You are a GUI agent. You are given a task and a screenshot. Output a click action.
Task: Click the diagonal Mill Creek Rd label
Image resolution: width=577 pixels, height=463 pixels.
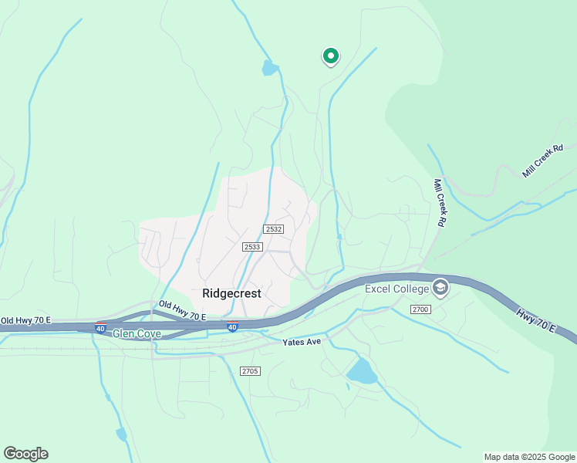click(543, 161)
